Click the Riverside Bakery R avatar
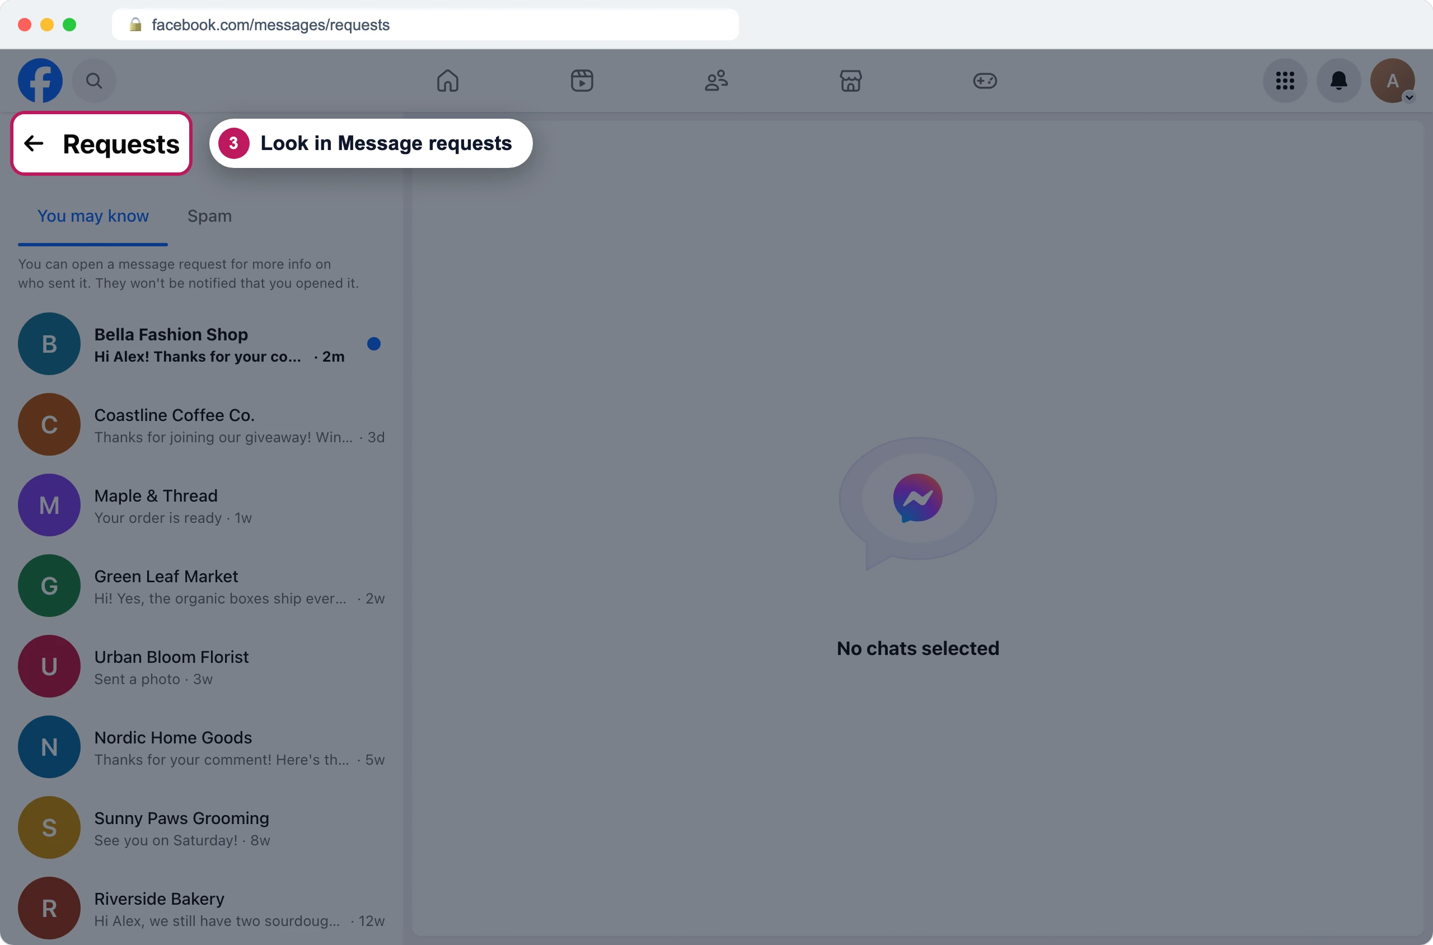1433x945 pixels. click(x=49, y=908)
